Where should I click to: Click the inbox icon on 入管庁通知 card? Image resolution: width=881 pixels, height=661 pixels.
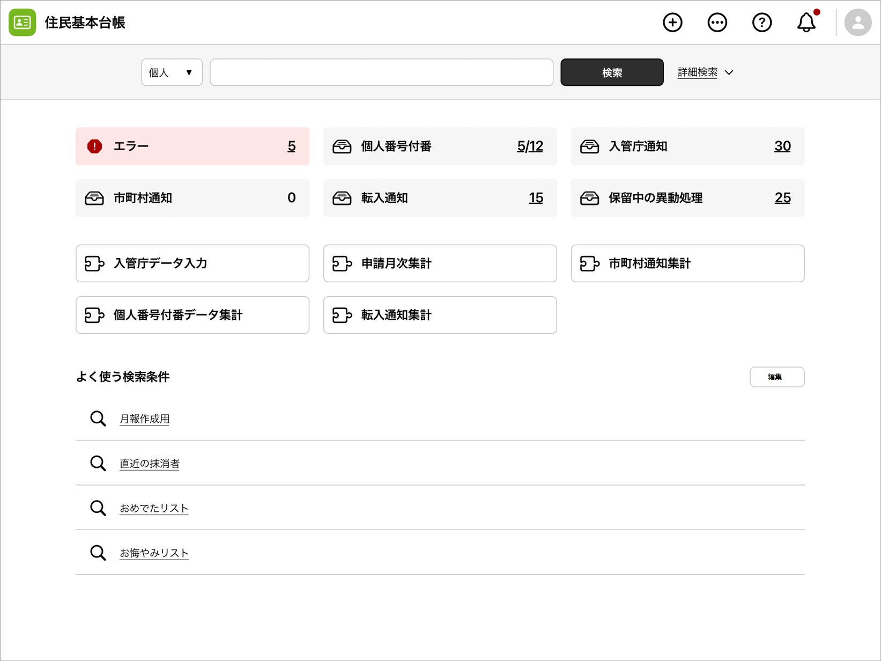(x=589, y=146)
